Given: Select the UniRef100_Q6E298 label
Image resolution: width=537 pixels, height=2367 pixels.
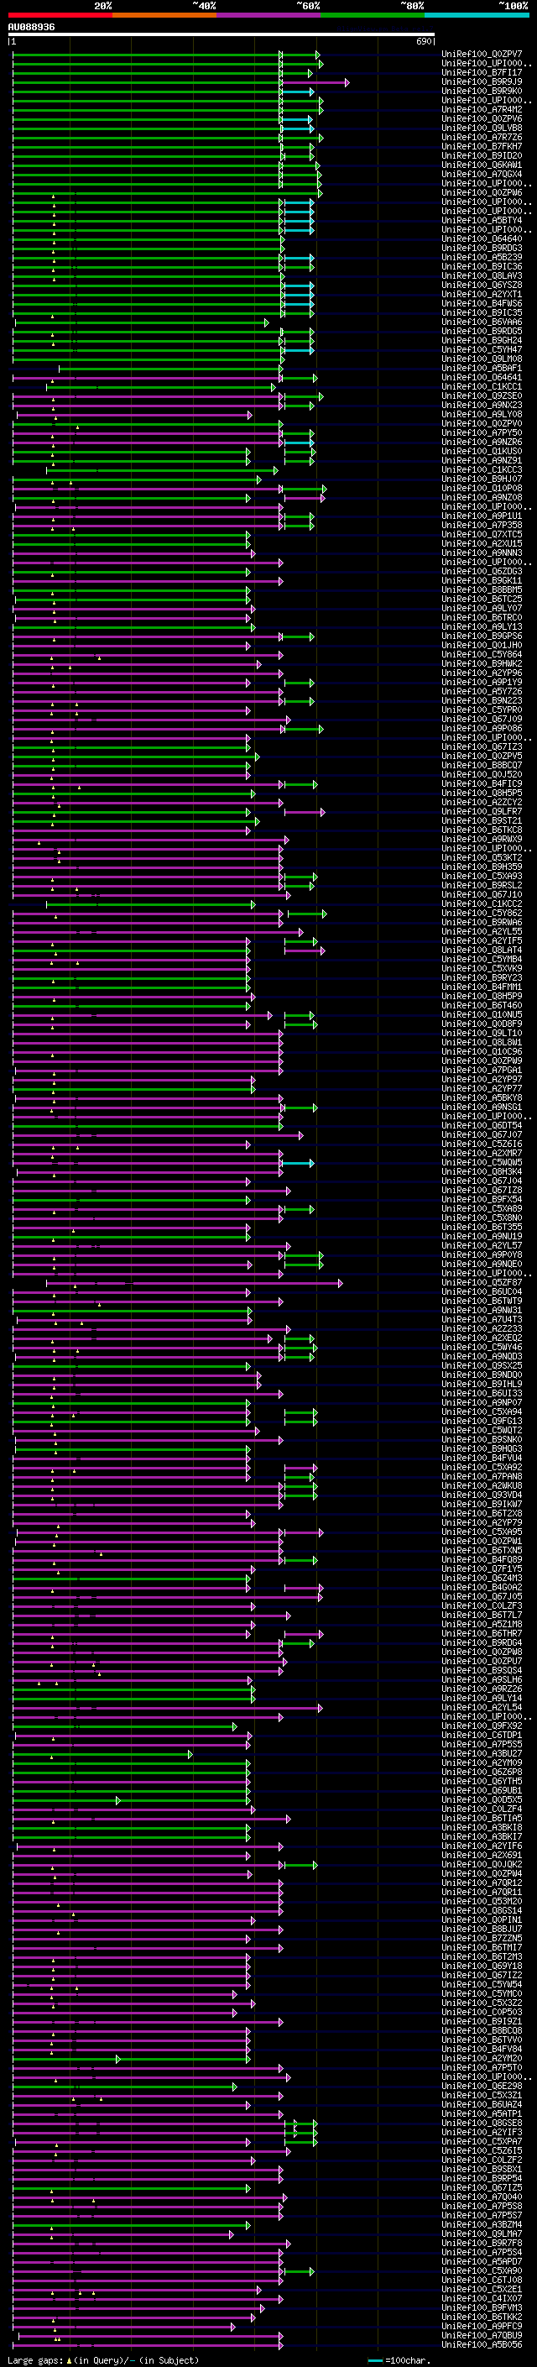Looking at the screenshot, I should click(x=482, y=2086).
